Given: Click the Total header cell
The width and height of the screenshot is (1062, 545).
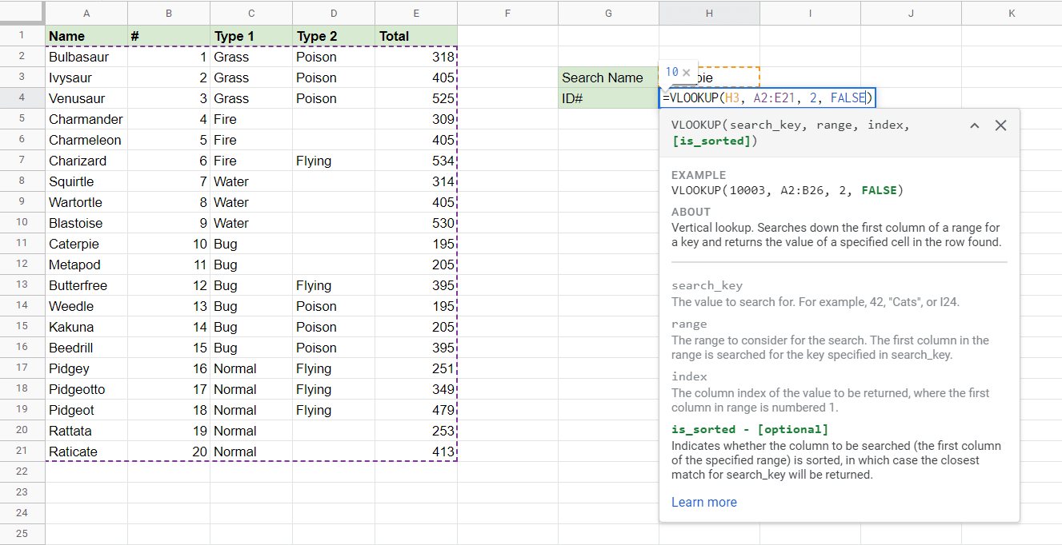Looking at the screenshot, I should tap(416, 36).
